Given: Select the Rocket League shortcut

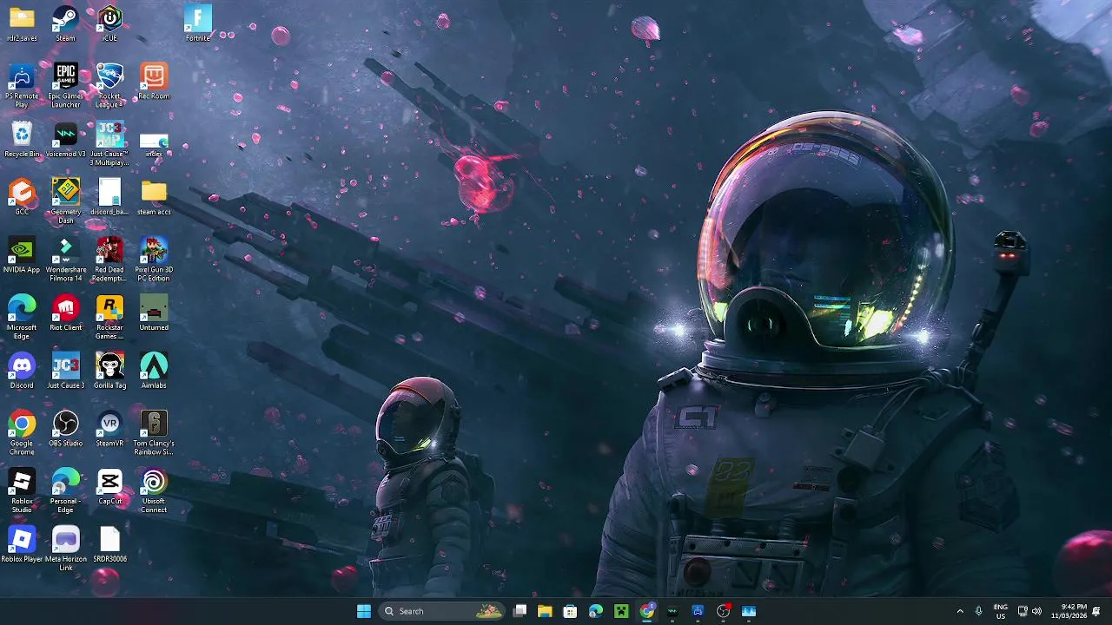Looking at the screenshot, I should (109, 85).
